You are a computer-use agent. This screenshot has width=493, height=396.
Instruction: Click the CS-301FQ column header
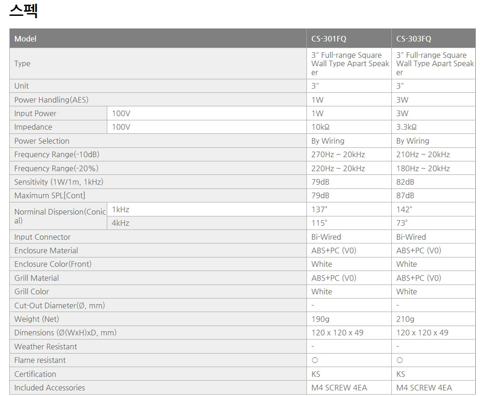[329, 39]
